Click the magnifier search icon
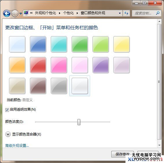164x163 pixels. point(158,13)
